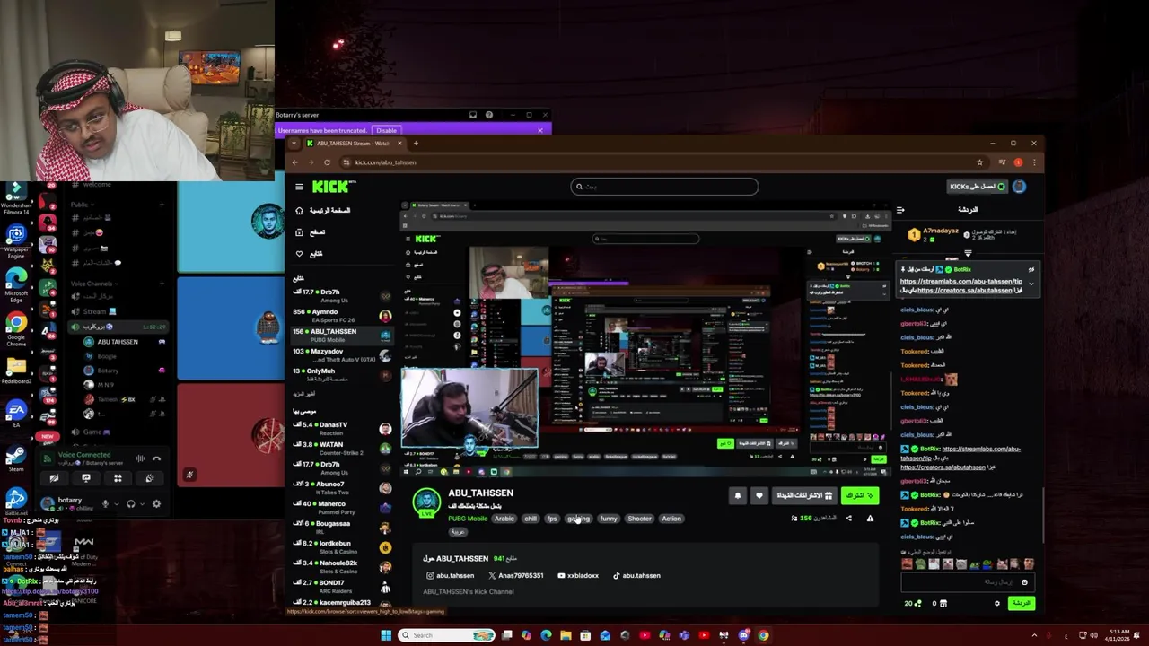Open the Kick user profile avatar
Viewport: 1149px width, 646px height.
tap(1020, 187)
